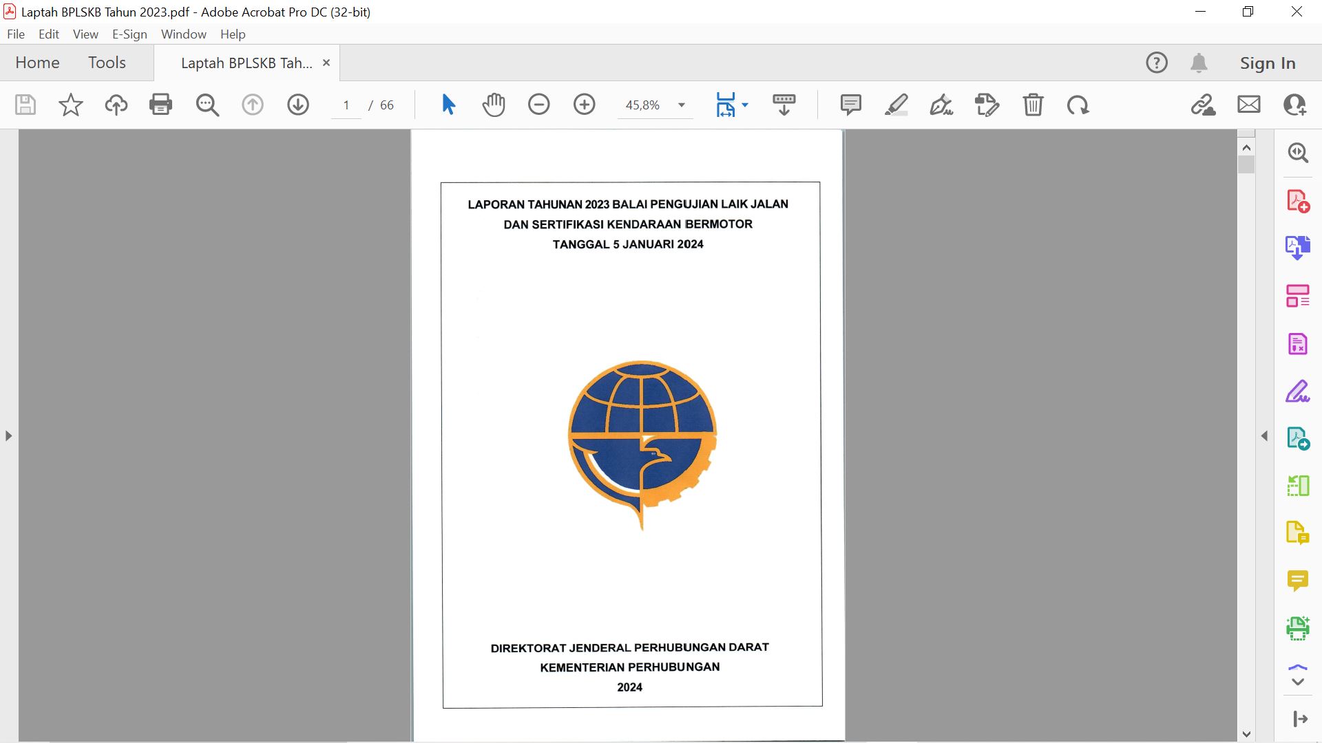Click the text TANGGAL 5 JANUARI 2024
This screenshot has height=743, width=1322.
(x=628, y=244)
